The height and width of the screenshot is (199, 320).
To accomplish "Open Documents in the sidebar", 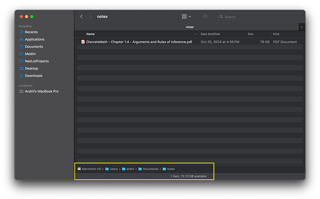I will [34, 47].
